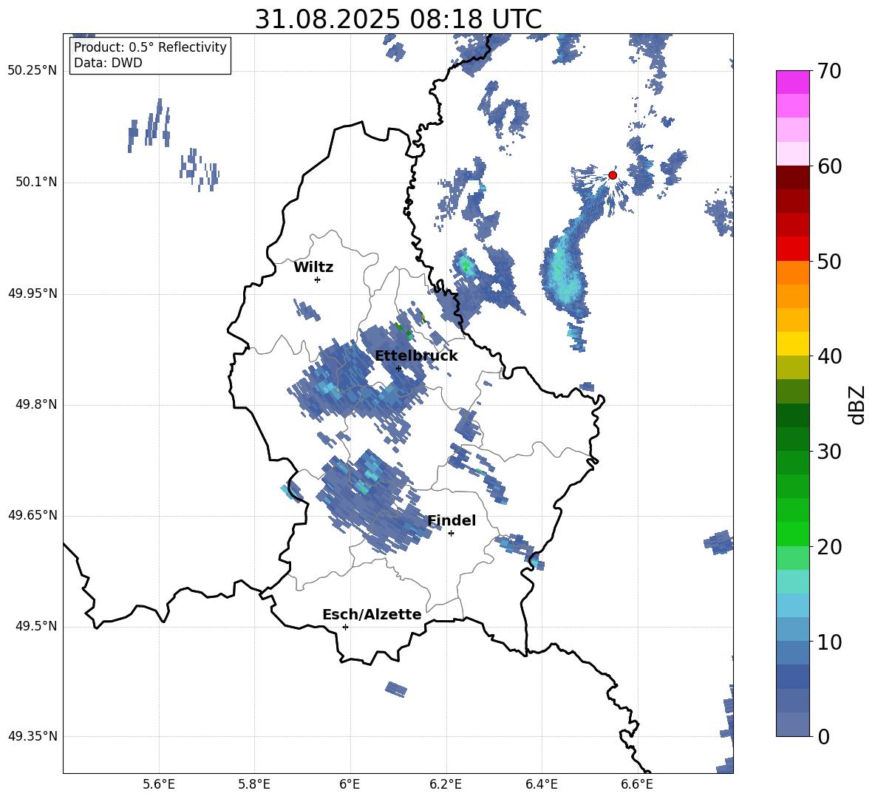This screenshot has width=875, height=799.
Task: Pick the magenta top colorbar segment
Action: click(x=792, y=82)
